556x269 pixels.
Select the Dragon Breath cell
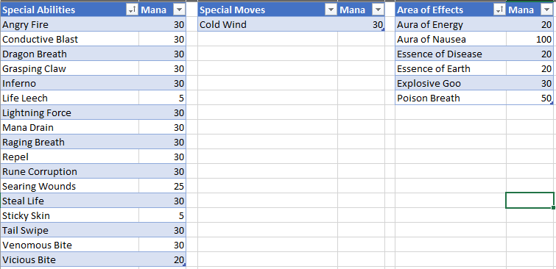pos(69,54)
